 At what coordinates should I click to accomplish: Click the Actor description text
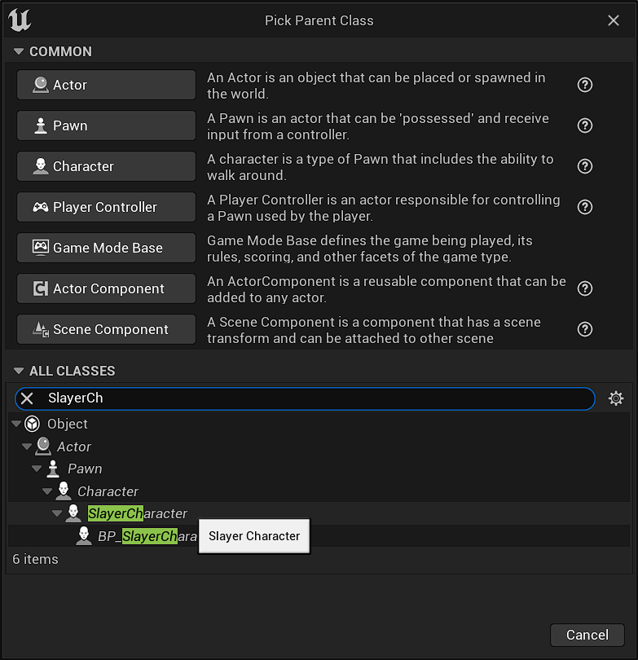tap(376, 86)
